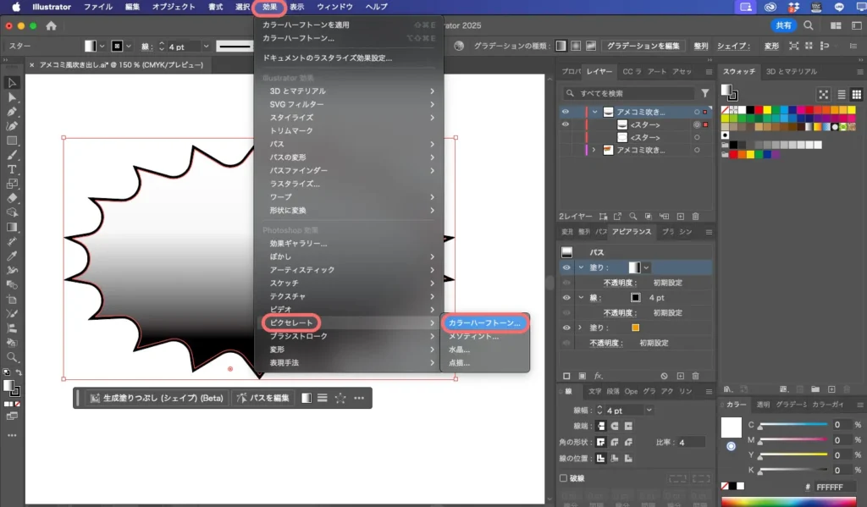Pick the Zoom tool magnifier icon
This screenshot has width=867, height=507.
coord(13,357)
